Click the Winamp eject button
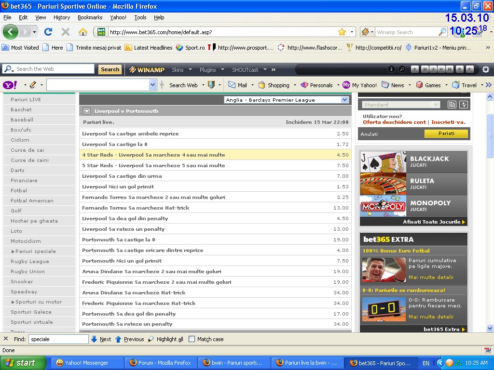 click(x=460, y=69)
